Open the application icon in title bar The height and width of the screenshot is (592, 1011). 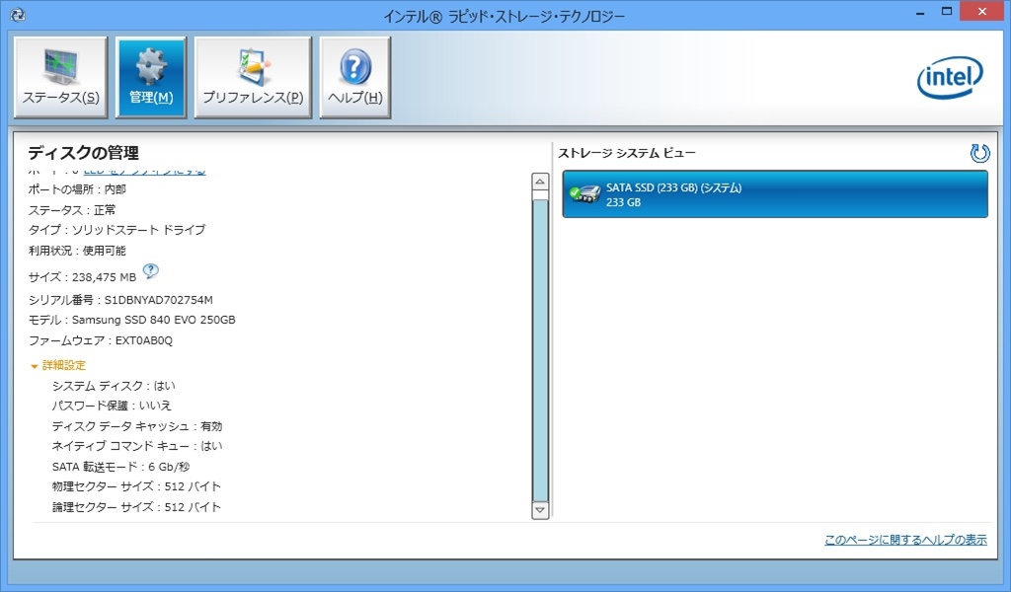point(18,14)
